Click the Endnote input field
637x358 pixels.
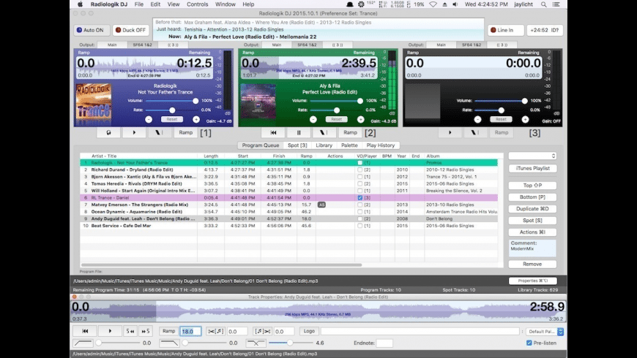pos(384,343)
